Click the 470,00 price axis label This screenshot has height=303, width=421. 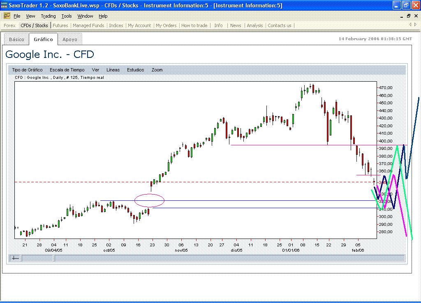pos(386,88)
